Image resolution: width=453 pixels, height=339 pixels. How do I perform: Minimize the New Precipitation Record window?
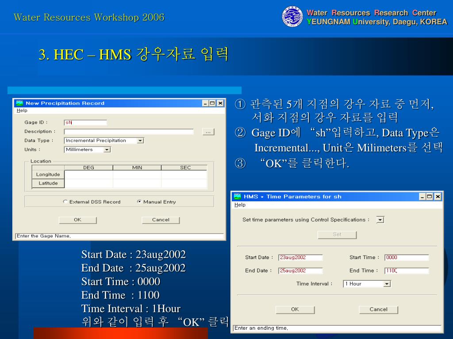205,103
